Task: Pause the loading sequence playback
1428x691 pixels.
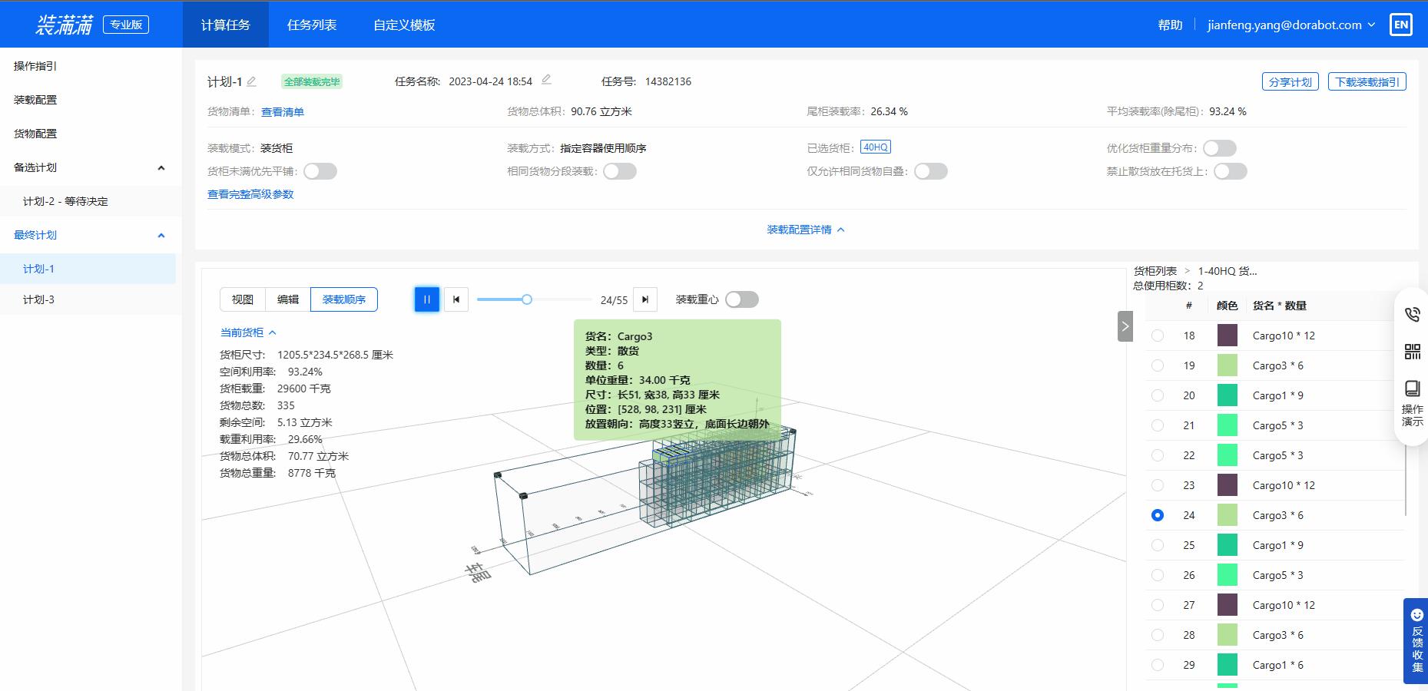Action: (426, 299)
